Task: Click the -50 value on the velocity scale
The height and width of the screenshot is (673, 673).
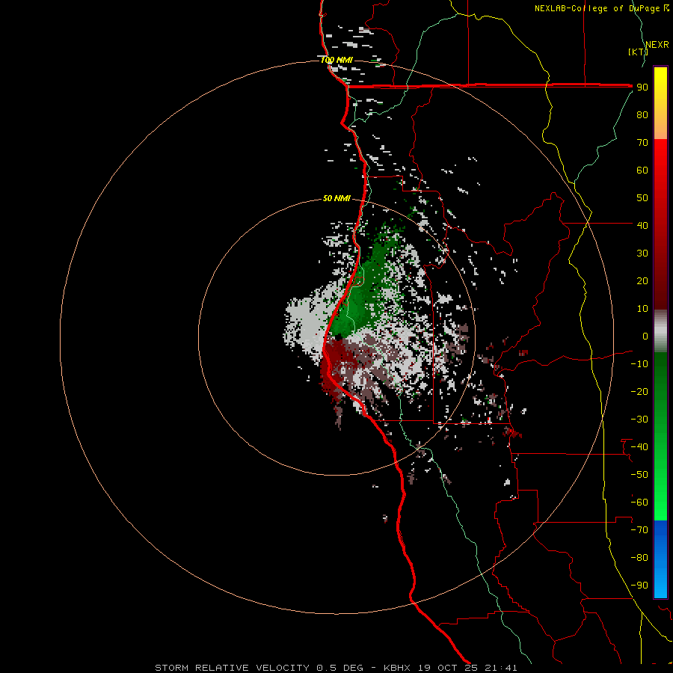Action: coord(639,475)
